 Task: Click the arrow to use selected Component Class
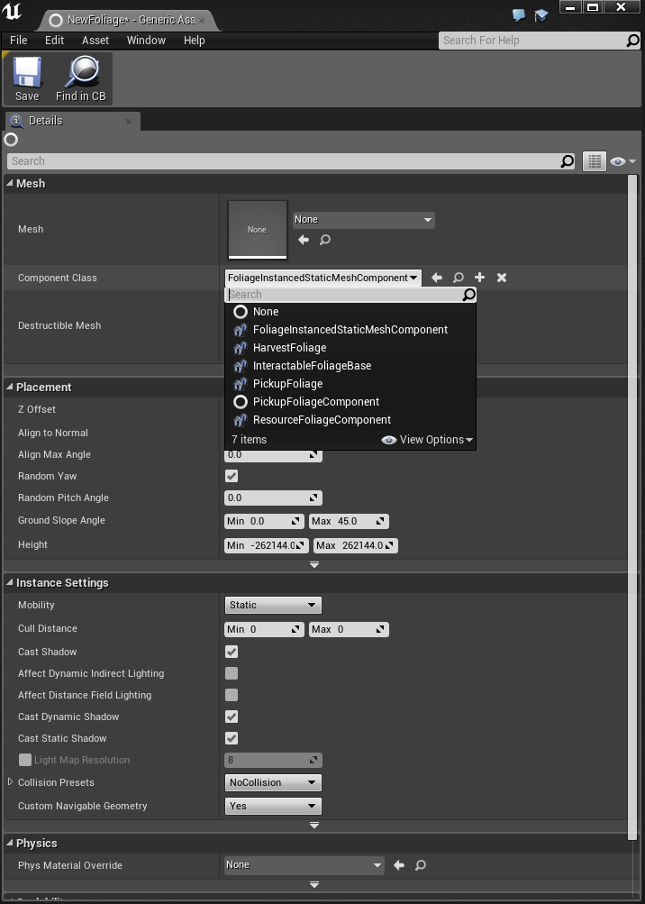tap(437, 278)
